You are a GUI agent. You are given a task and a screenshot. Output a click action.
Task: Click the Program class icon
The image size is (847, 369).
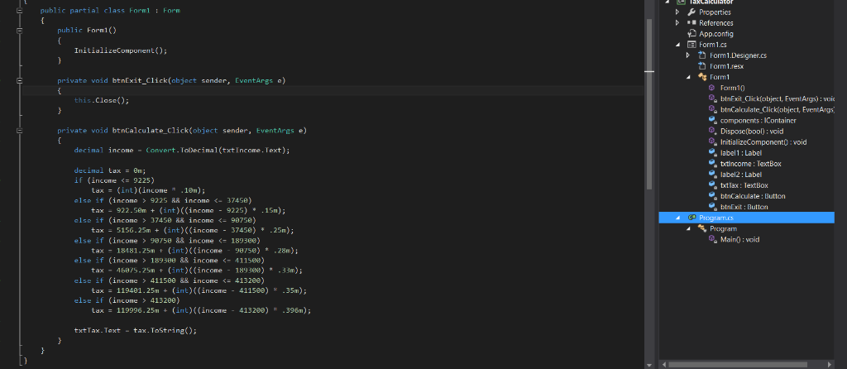702,228
